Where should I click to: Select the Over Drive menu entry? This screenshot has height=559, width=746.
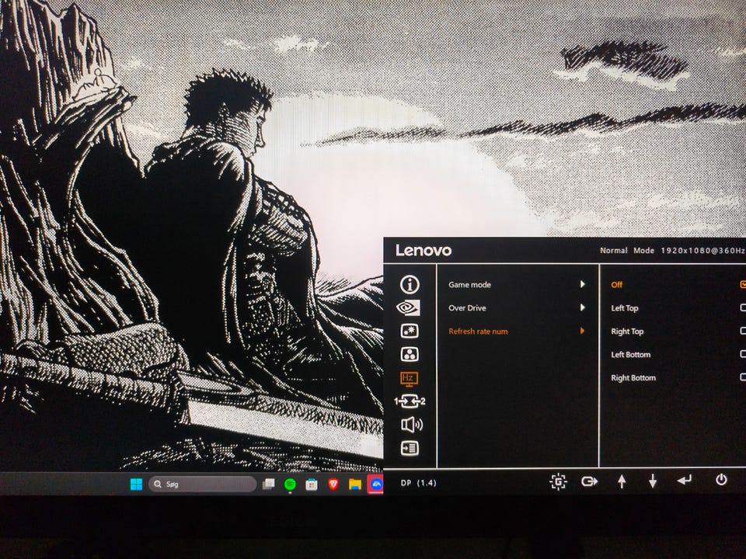click(467, 308)
